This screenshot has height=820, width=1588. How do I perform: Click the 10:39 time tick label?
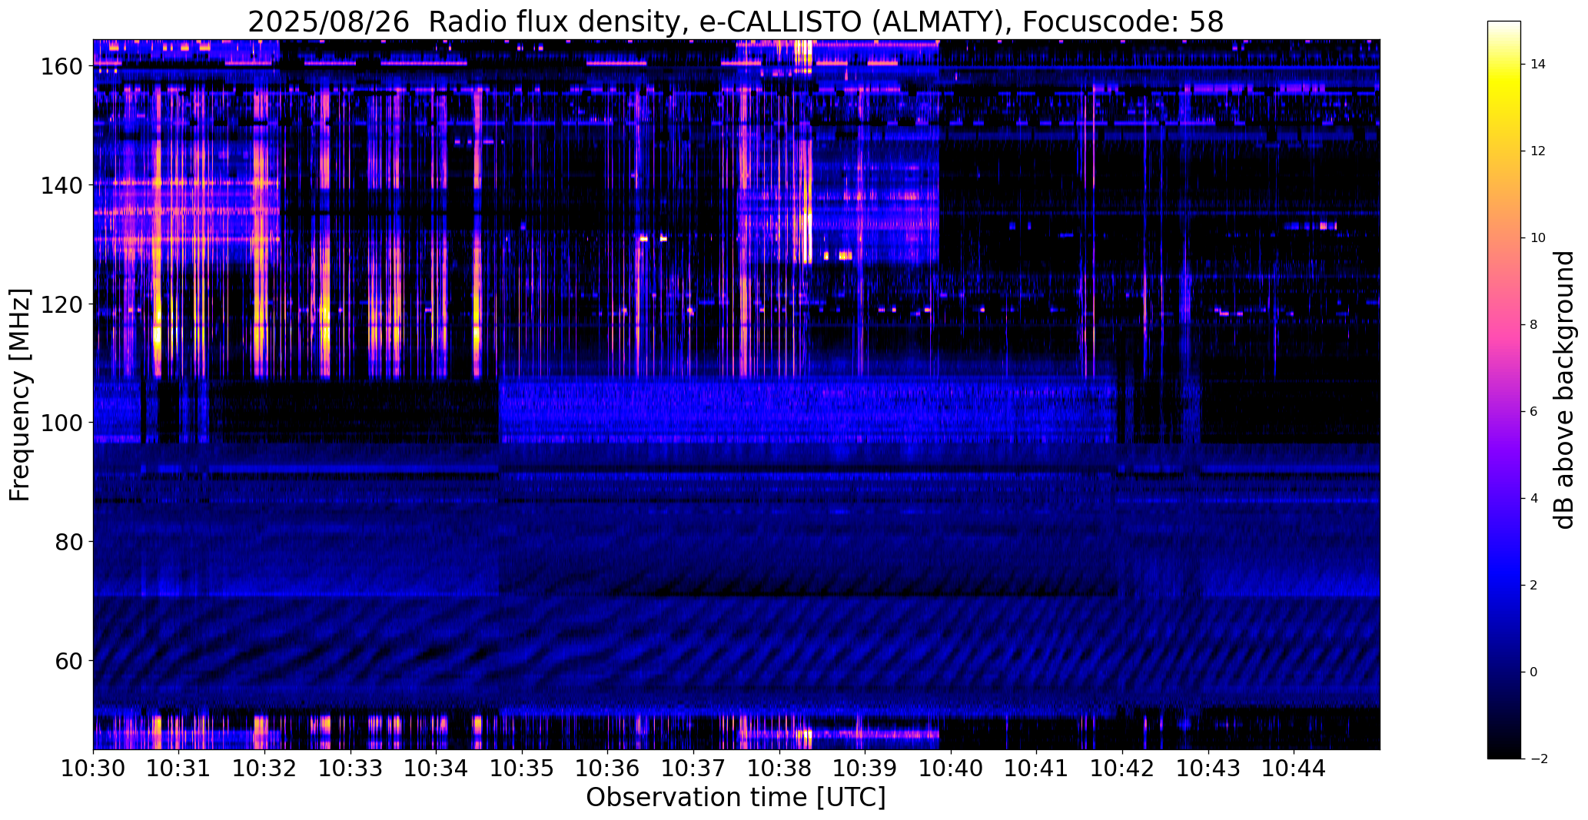(865, 768)
